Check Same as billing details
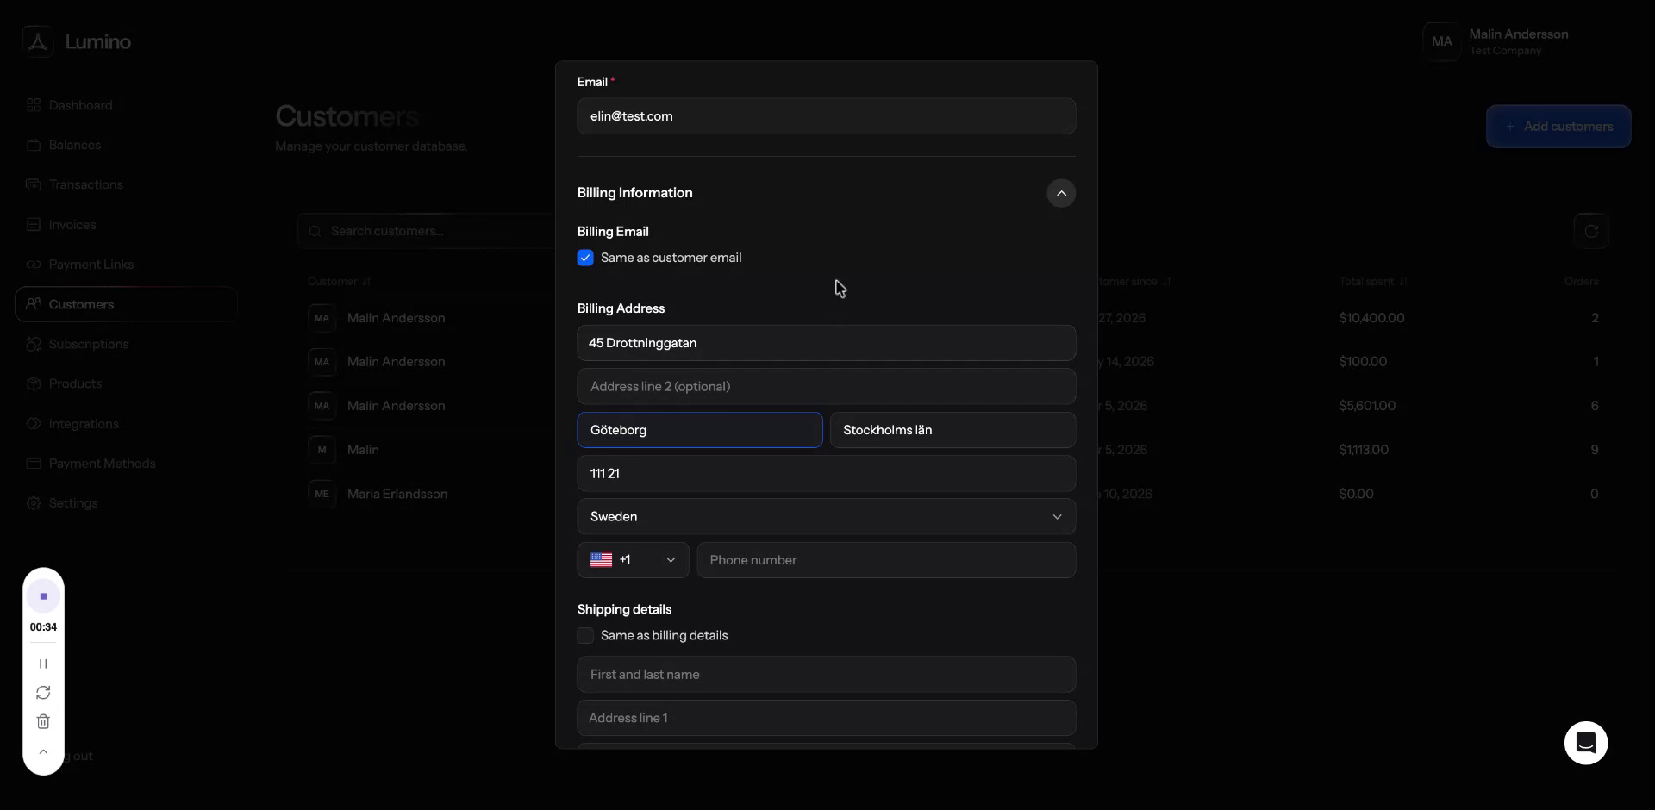The height and width of the screenshot is (810, 1655). point(585,636)
